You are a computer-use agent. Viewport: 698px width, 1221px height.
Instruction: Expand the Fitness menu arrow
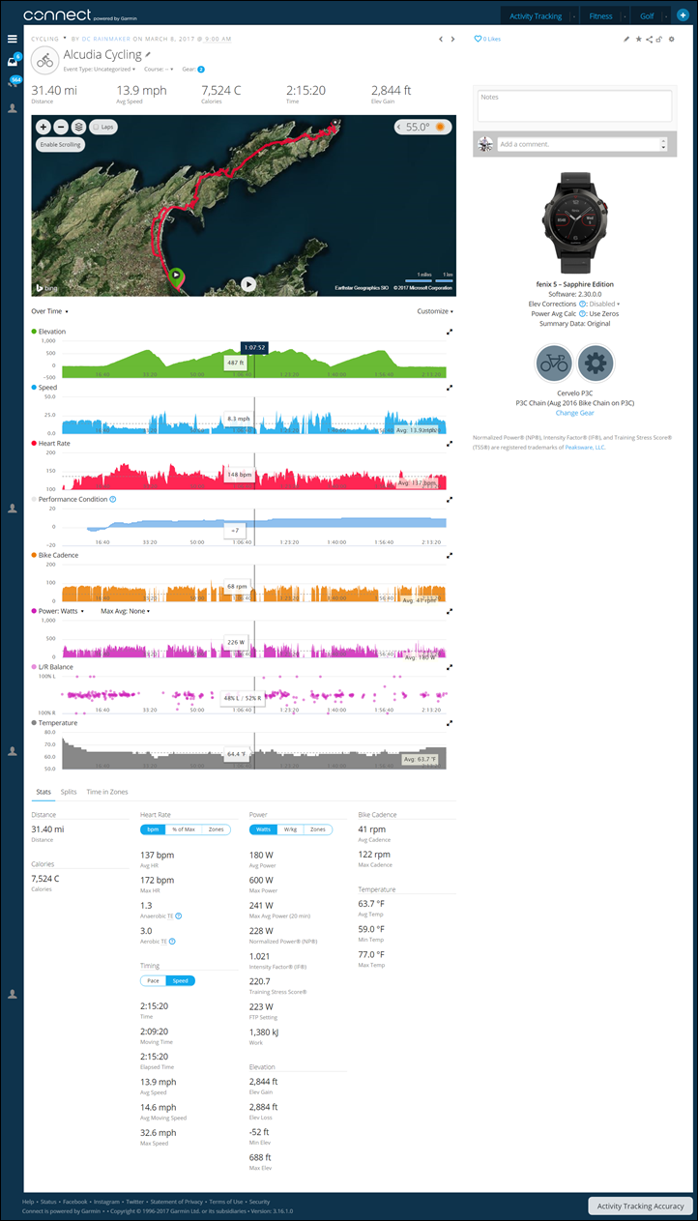point(626,16)
